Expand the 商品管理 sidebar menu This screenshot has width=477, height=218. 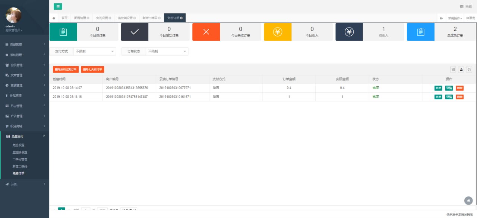25,45
